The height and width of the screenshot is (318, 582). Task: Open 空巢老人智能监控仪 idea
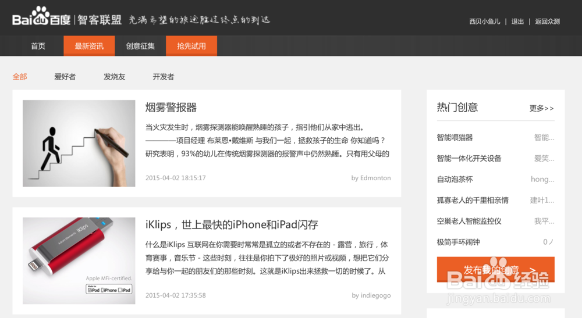click(469, 221)
